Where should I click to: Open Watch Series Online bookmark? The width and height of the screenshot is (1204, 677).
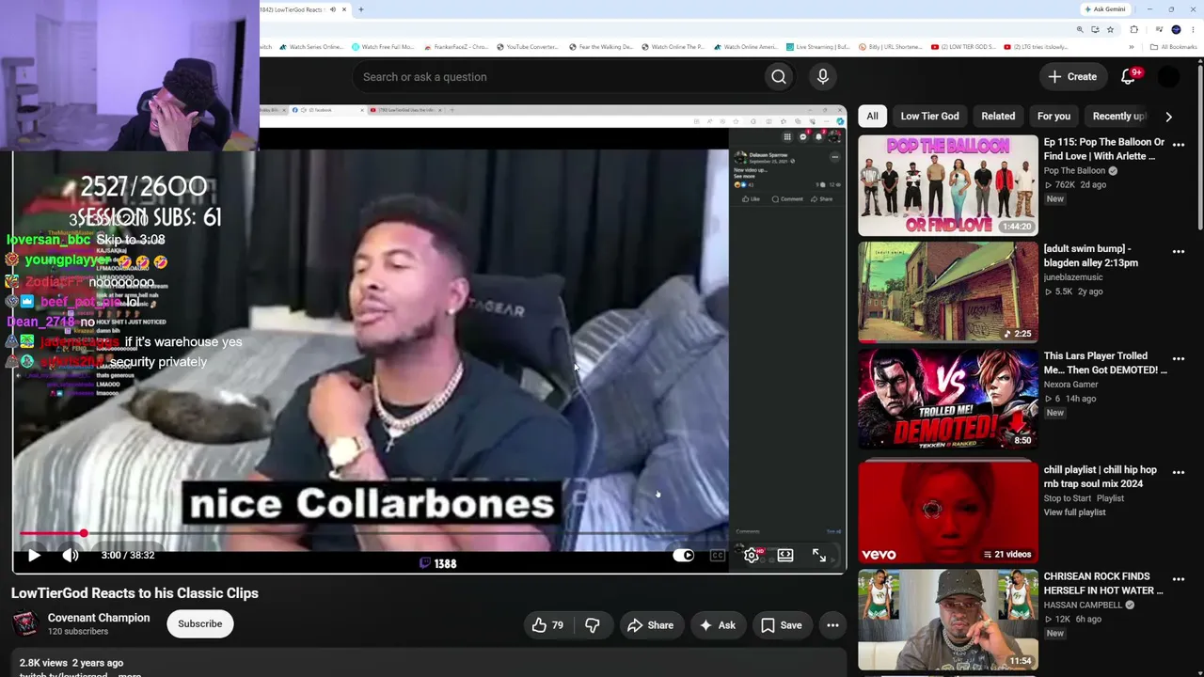tap(310, 47)
